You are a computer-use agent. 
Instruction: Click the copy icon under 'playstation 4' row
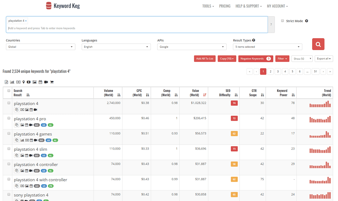coord(17,110)
